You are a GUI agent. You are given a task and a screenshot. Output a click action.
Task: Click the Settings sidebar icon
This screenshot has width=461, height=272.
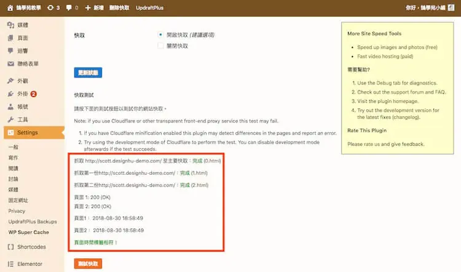click(10, 132)
